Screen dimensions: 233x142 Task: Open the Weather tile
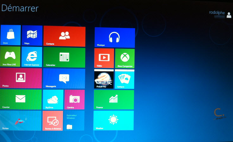pyautogui.click(x=114, y=120)
